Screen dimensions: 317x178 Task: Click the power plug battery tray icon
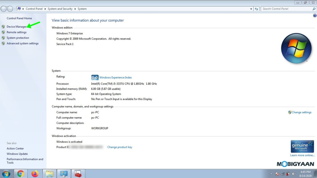288,174
